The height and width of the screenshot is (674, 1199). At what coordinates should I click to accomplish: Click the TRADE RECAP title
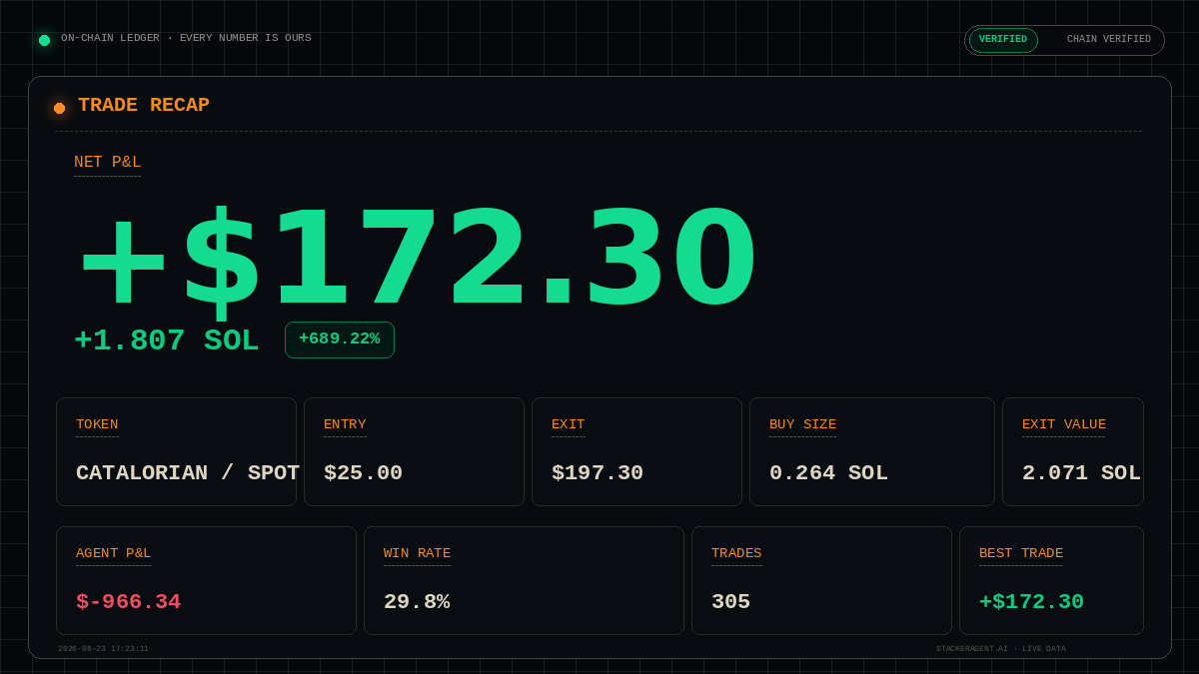pyautogui.click(x=144, y=105)
